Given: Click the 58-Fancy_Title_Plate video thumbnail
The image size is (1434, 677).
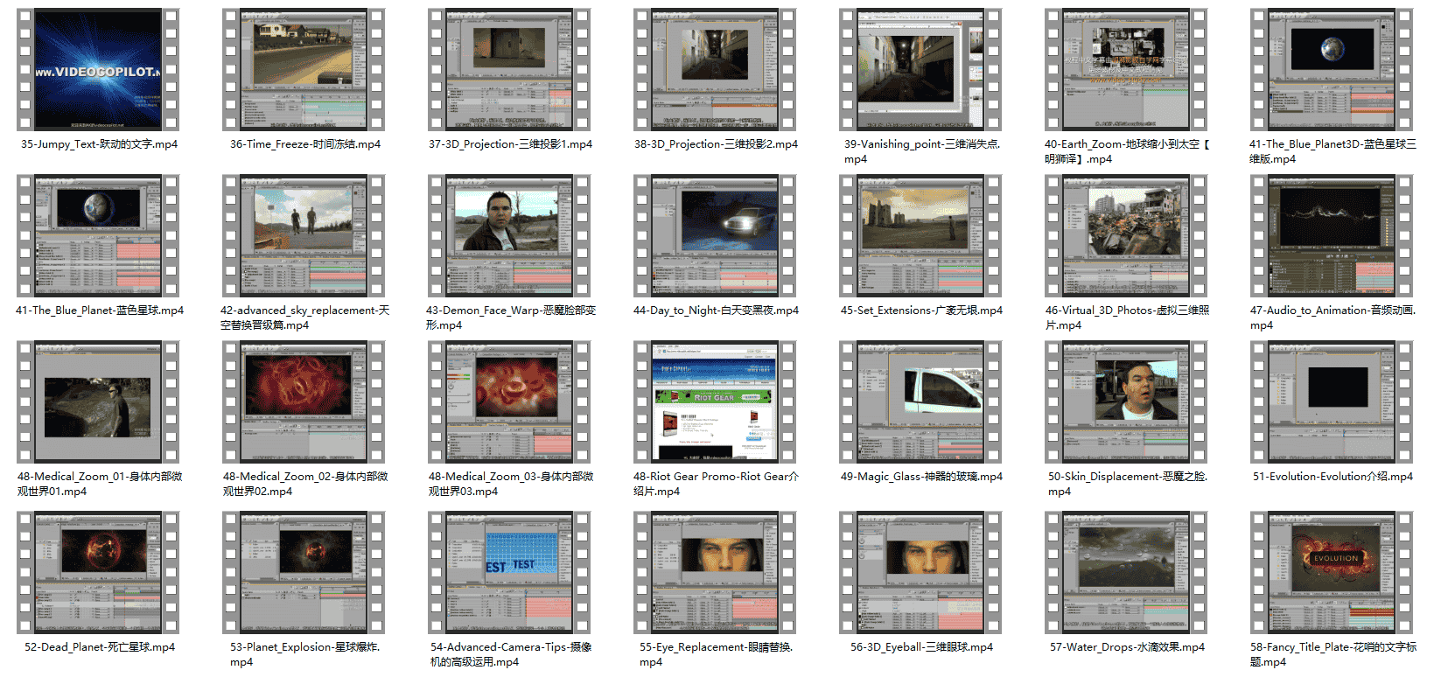Looking at the screenshot, I should coord(1332,573).
